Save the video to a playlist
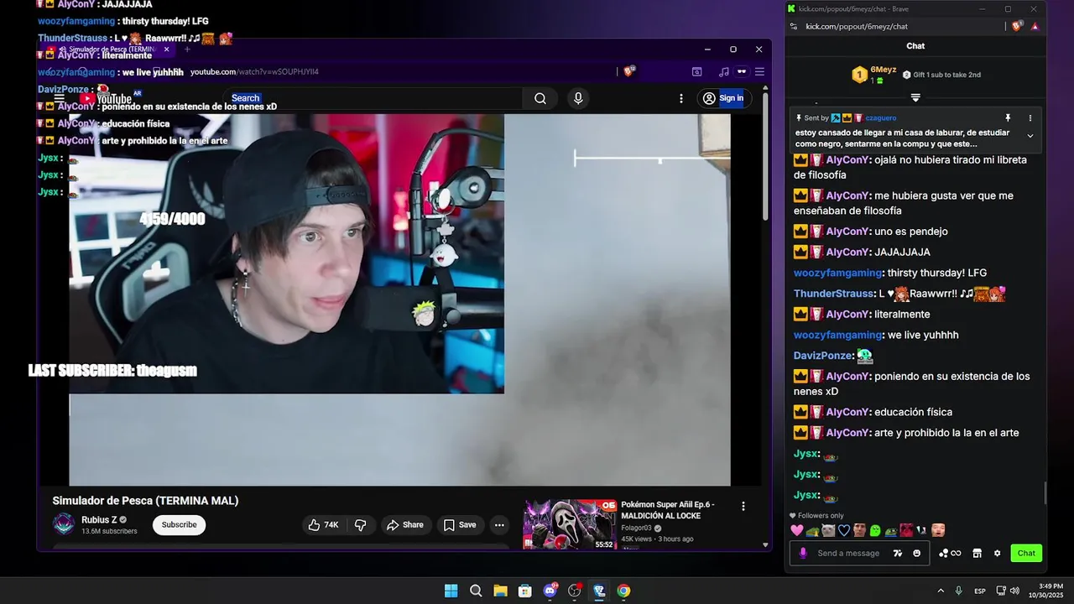The image size is (1074, 604). [x=460, y=525]
